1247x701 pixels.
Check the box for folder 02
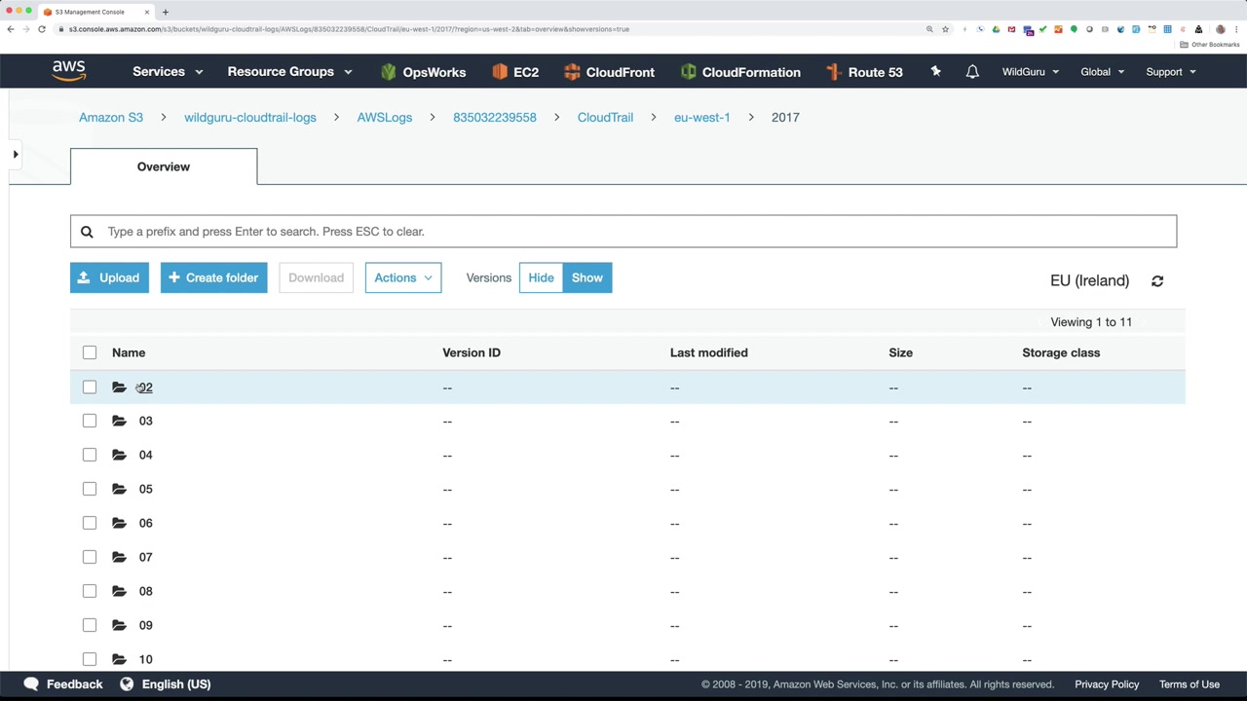(x=90, y=387)
